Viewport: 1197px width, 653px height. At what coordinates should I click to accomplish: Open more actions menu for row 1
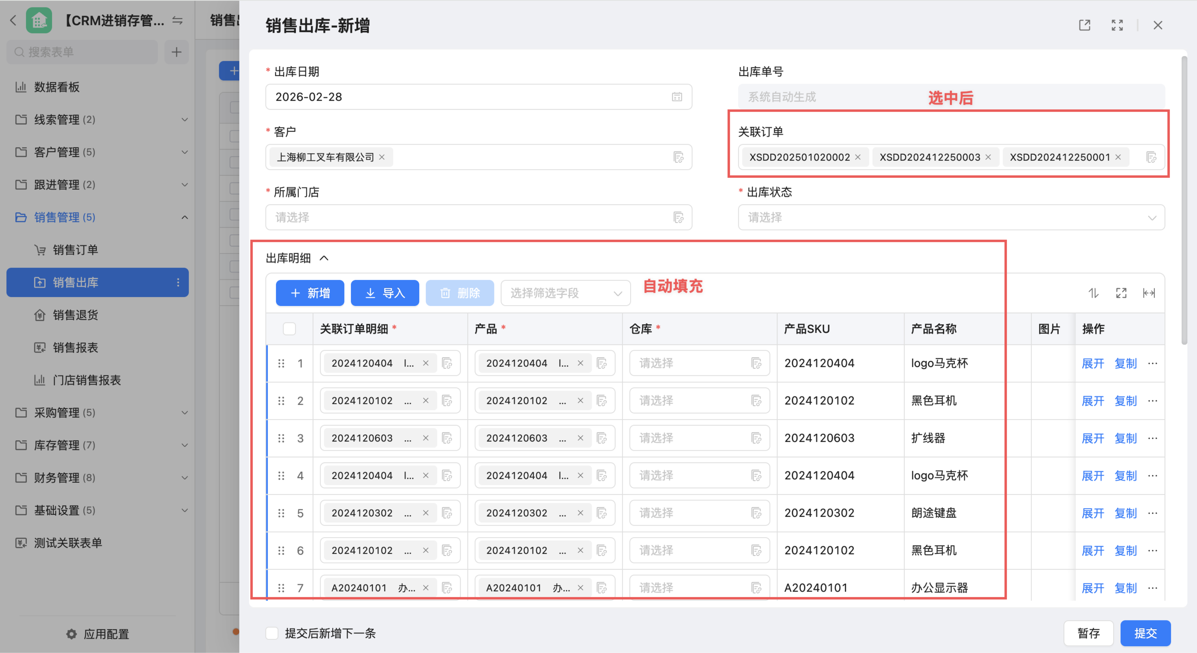(1153, 363)
